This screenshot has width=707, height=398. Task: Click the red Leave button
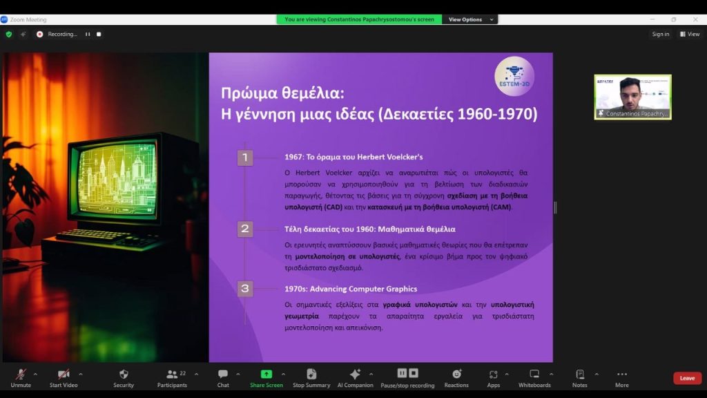click(x=687, y=378)
